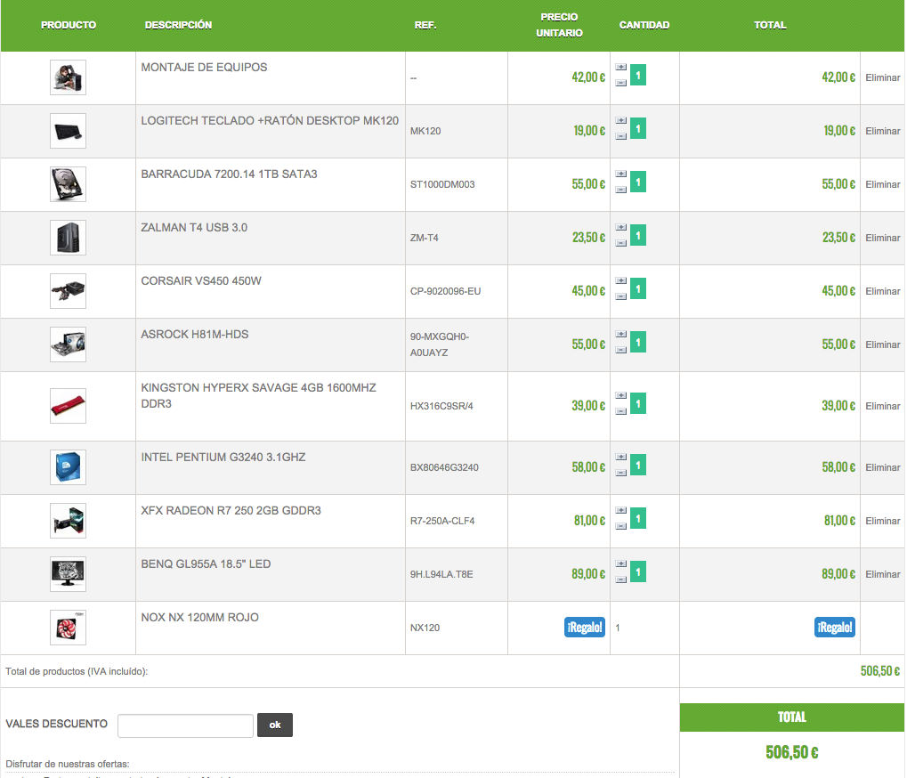Decrease quantity for Logitech MK120 keyboard
Screen dimensions: 907x778
point(620,136)
